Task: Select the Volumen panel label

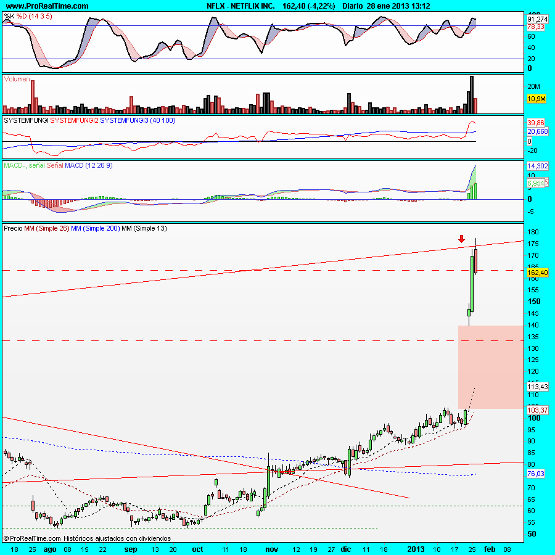Action: (x=17, y=79)
